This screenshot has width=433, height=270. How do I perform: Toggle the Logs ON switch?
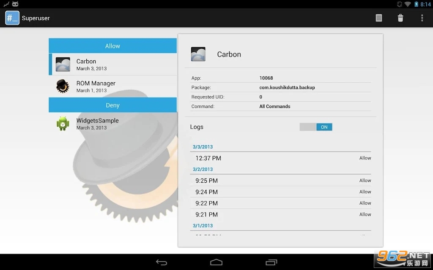pos(315,127)
